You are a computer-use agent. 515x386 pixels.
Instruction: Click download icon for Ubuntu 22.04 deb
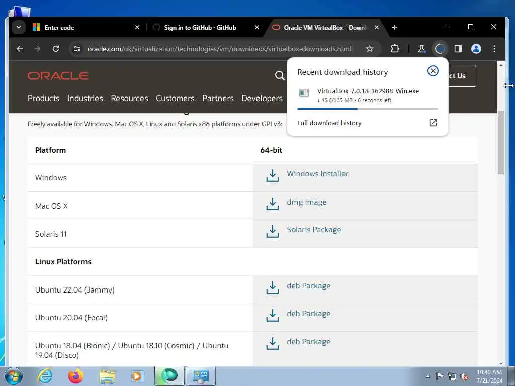point(272,287)
